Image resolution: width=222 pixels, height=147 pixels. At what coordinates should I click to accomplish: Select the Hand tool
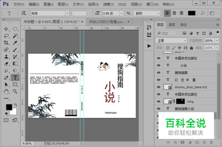6,92
